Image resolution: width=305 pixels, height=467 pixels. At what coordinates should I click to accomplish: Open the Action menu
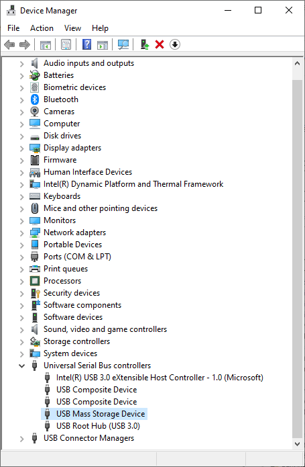[42, 28]
